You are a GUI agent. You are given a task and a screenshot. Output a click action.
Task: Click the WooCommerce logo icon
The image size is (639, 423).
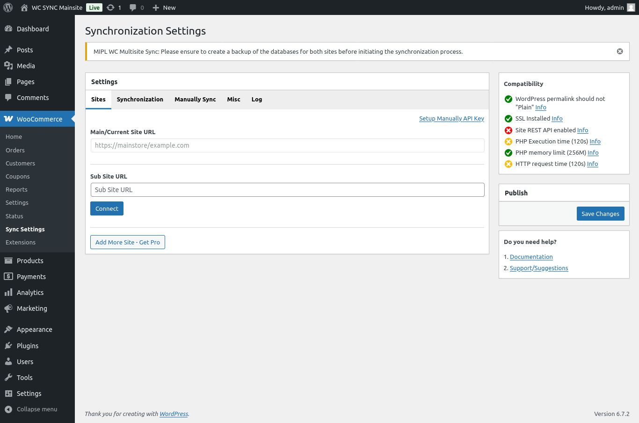8,119
